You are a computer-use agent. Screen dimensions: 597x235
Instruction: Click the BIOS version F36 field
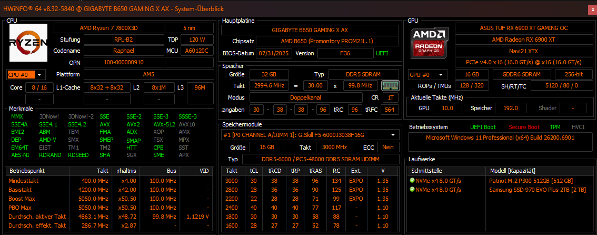[344, 53]
